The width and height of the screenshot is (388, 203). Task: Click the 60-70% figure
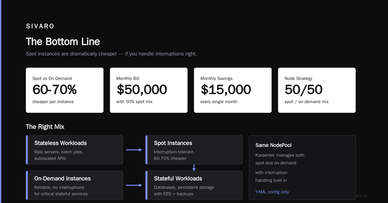tap(55, 90)
